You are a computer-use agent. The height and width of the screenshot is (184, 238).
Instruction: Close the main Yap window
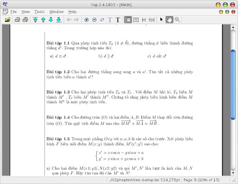pyautogui.click(x=232, y=5)
